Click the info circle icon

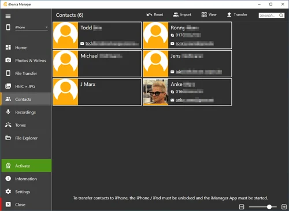coord(8,179)
